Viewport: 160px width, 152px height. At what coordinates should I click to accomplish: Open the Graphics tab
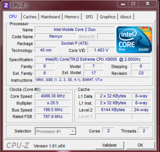pyautogui.click(x=108, y=17)
